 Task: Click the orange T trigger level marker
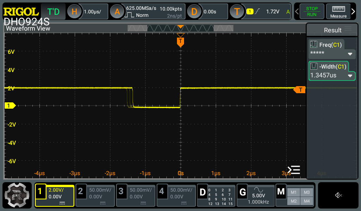click(x=299, y=90)
